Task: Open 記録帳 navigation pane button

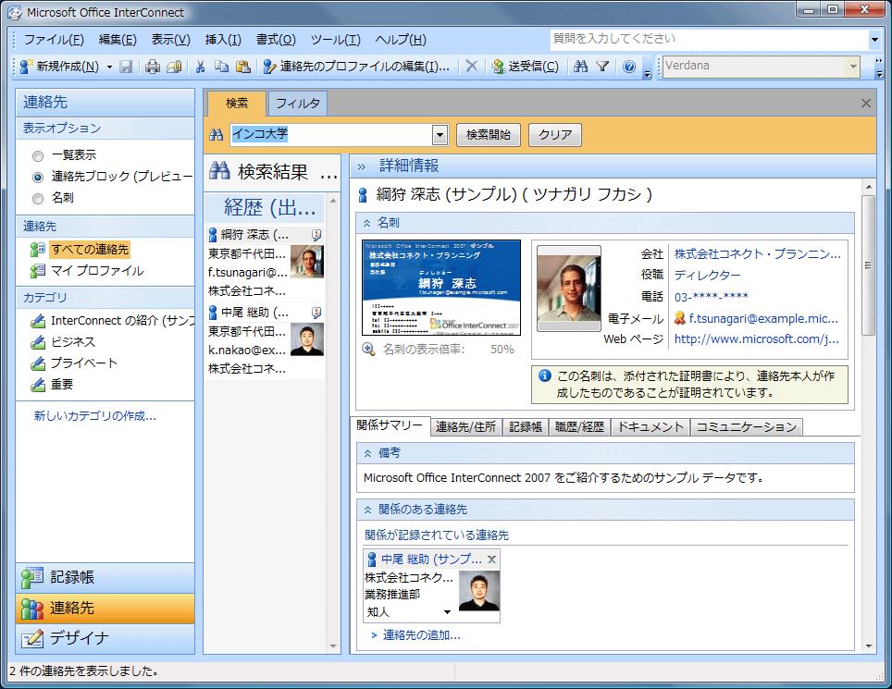Action: (x=105, y=578)
